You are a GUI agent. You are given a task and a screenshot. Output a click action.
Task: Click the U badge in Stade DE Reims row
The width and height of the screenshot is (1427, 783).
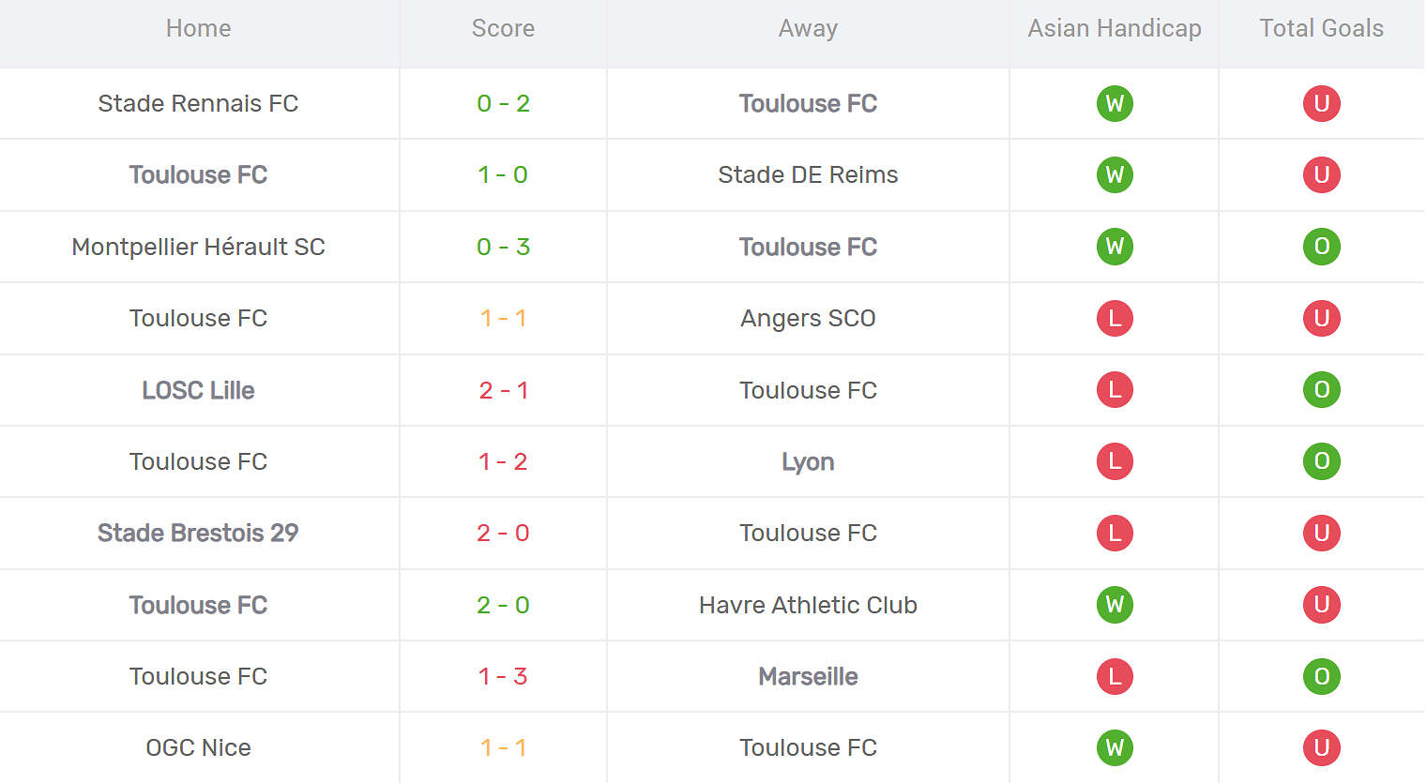coord(1321,174)
